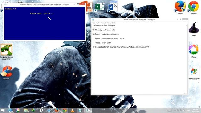The image size is (201, 113).
Task: Click the '4> Congratulations!!' line in Notepad
Action: [x=121, y=47]
